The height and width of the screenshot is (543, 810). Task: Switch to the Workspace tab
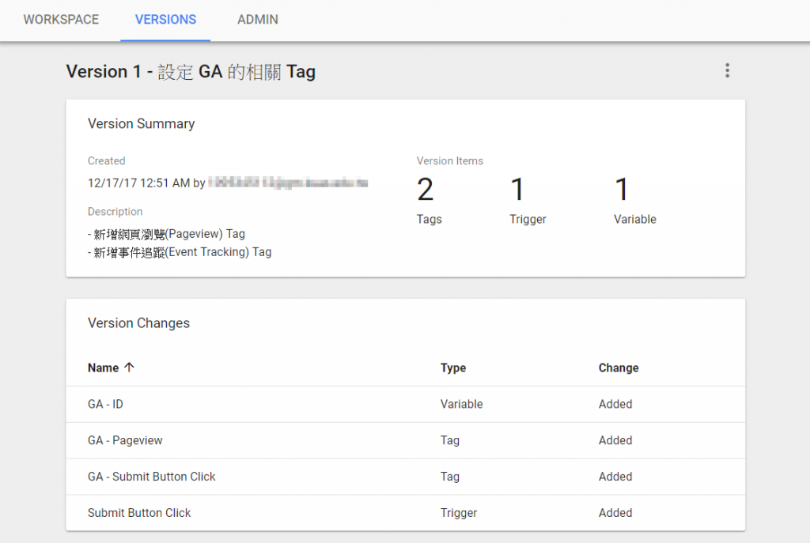tap(61, 20)
